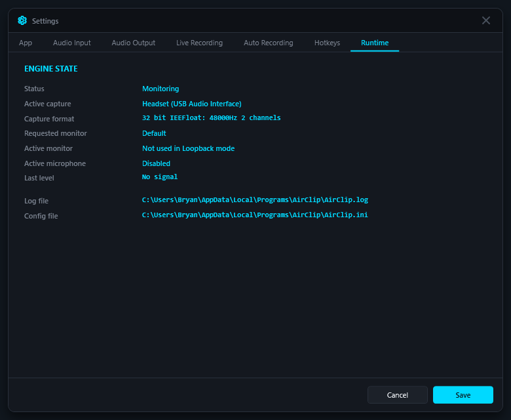Switch to the App tab
This screenshot has width=511, height=420.
coord(26,43)
